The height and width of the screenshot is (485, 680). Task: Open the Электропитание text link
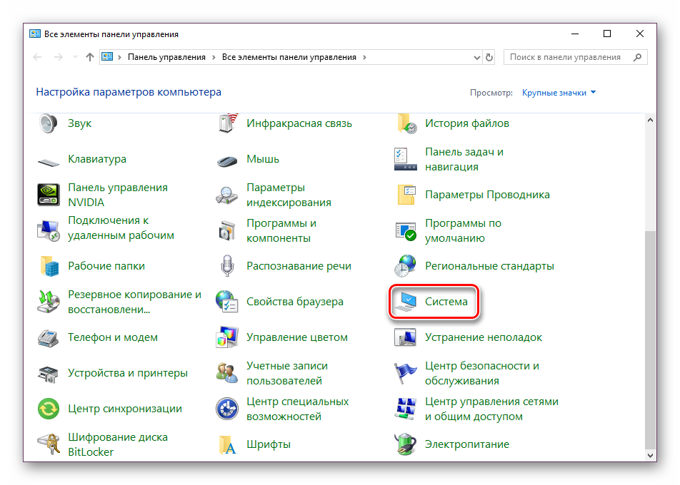coord(466,444)
